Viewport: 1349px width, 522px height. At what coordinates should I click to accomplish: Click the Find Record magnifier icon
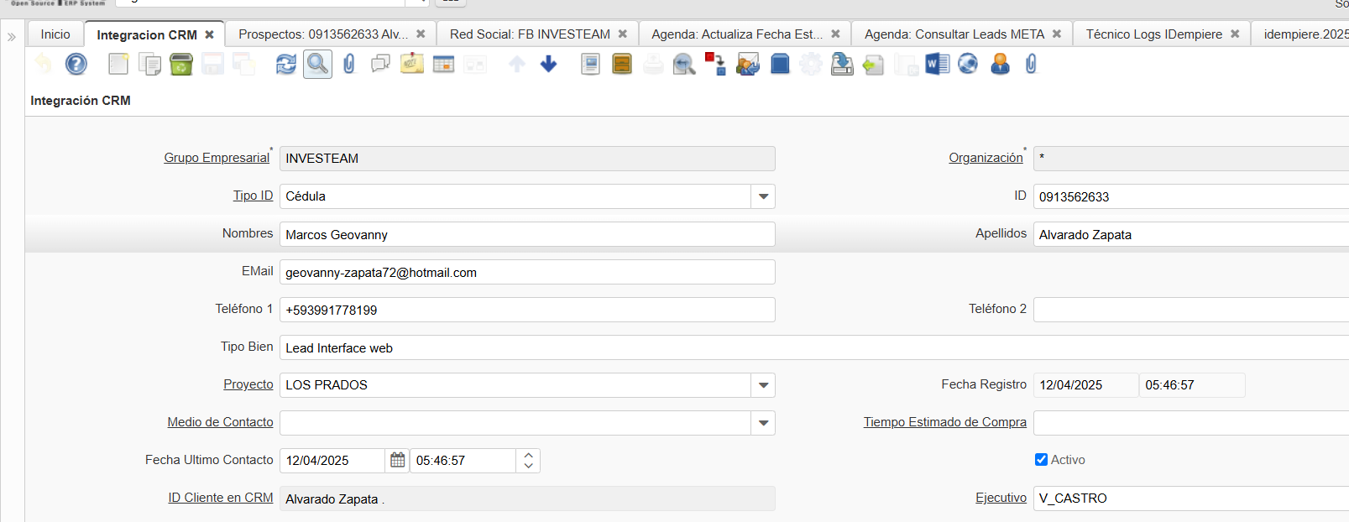pos(317,64)
